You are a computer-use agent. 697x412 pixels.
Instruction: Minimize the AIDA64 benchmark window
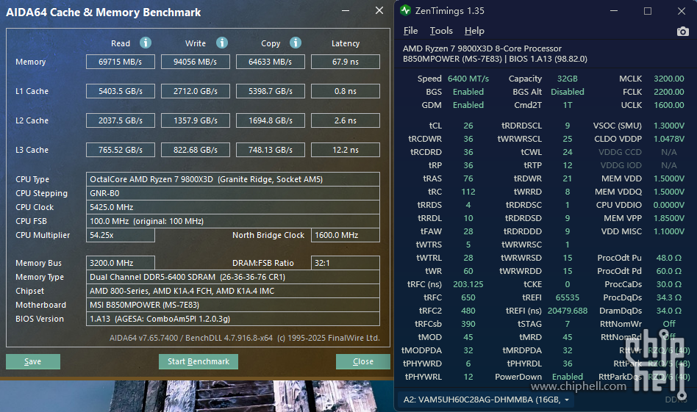(348, 11)
